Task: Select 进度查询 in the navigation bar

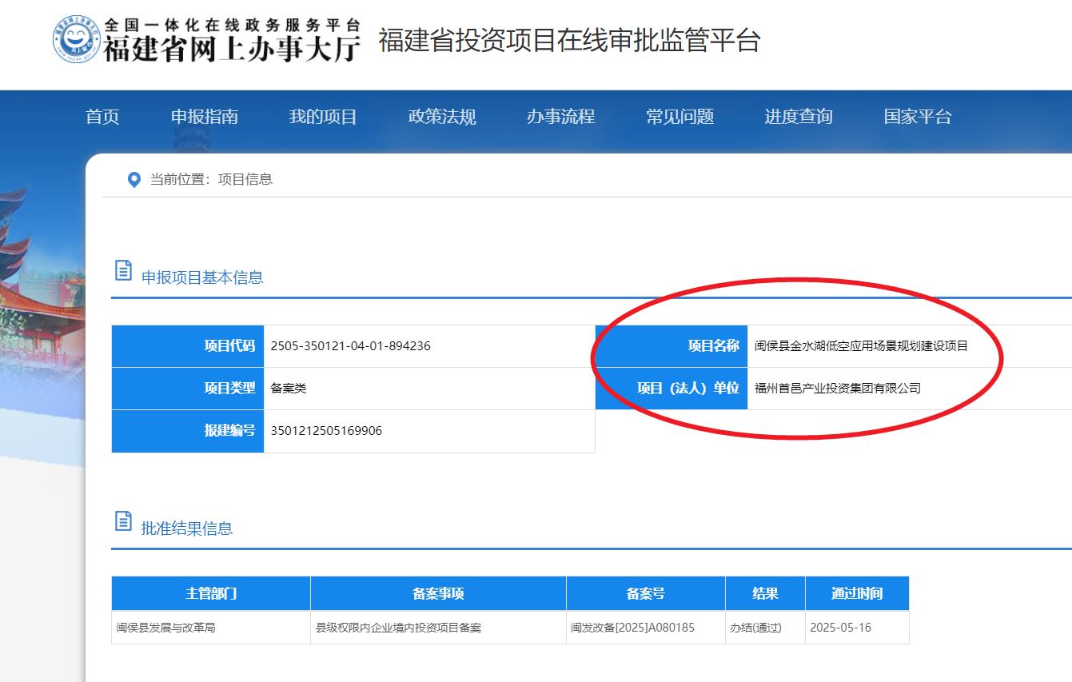Action: pyautogui.click(x=799, y=117)
